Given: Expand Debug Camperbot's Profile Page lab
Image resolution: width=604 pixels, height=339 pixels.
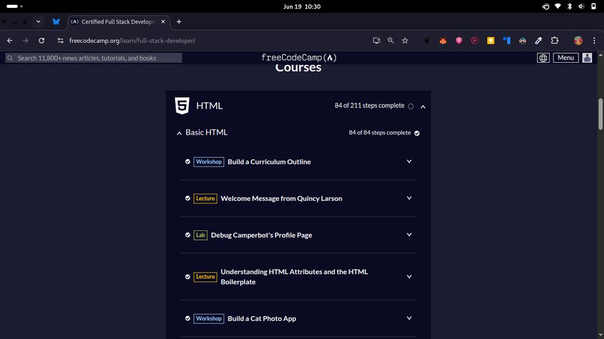Looking at the screenshot, I should click(x=409, y=235).
